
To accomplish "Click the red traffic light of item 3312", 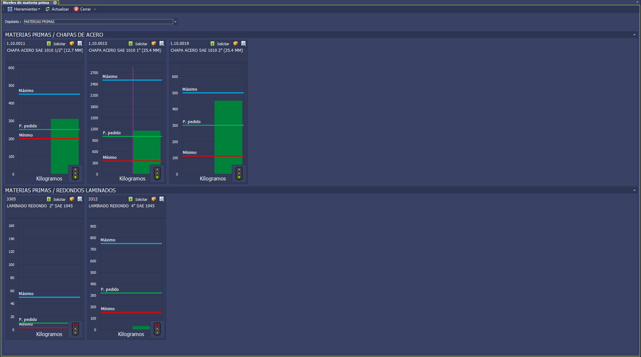I will pos(157,329).
